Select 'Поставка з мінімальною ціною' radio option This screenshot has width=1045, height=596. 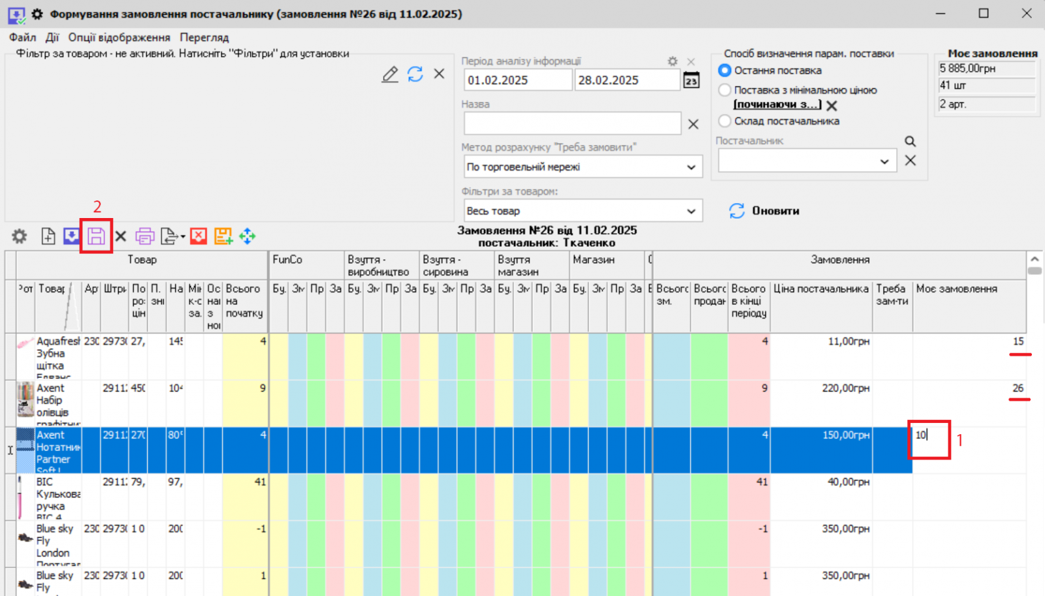(725, 90)
